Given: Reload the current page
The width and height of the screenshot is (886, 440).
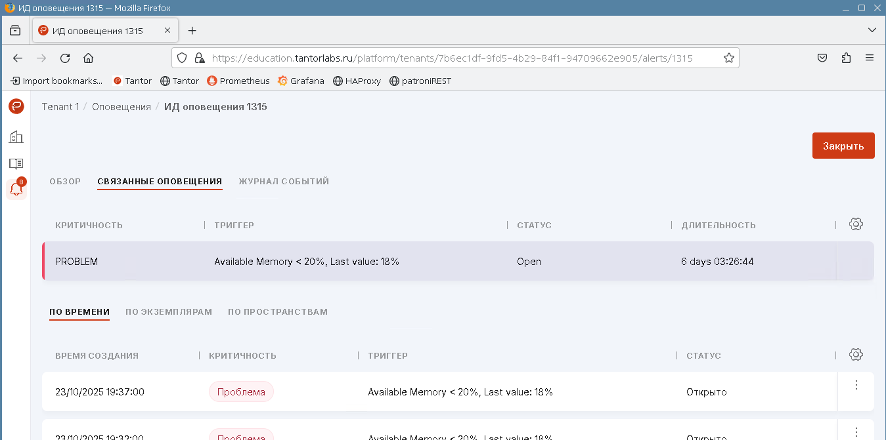Looking at the screenshot, I should pyautogui.click(x=65, y=58).
